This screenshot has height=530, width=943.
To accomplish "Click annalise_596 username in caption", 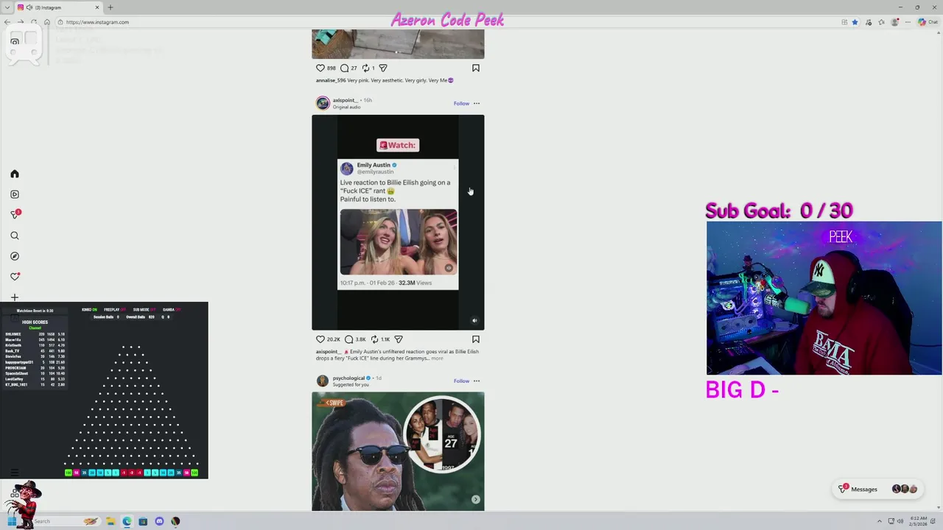I will click(331, 80).
